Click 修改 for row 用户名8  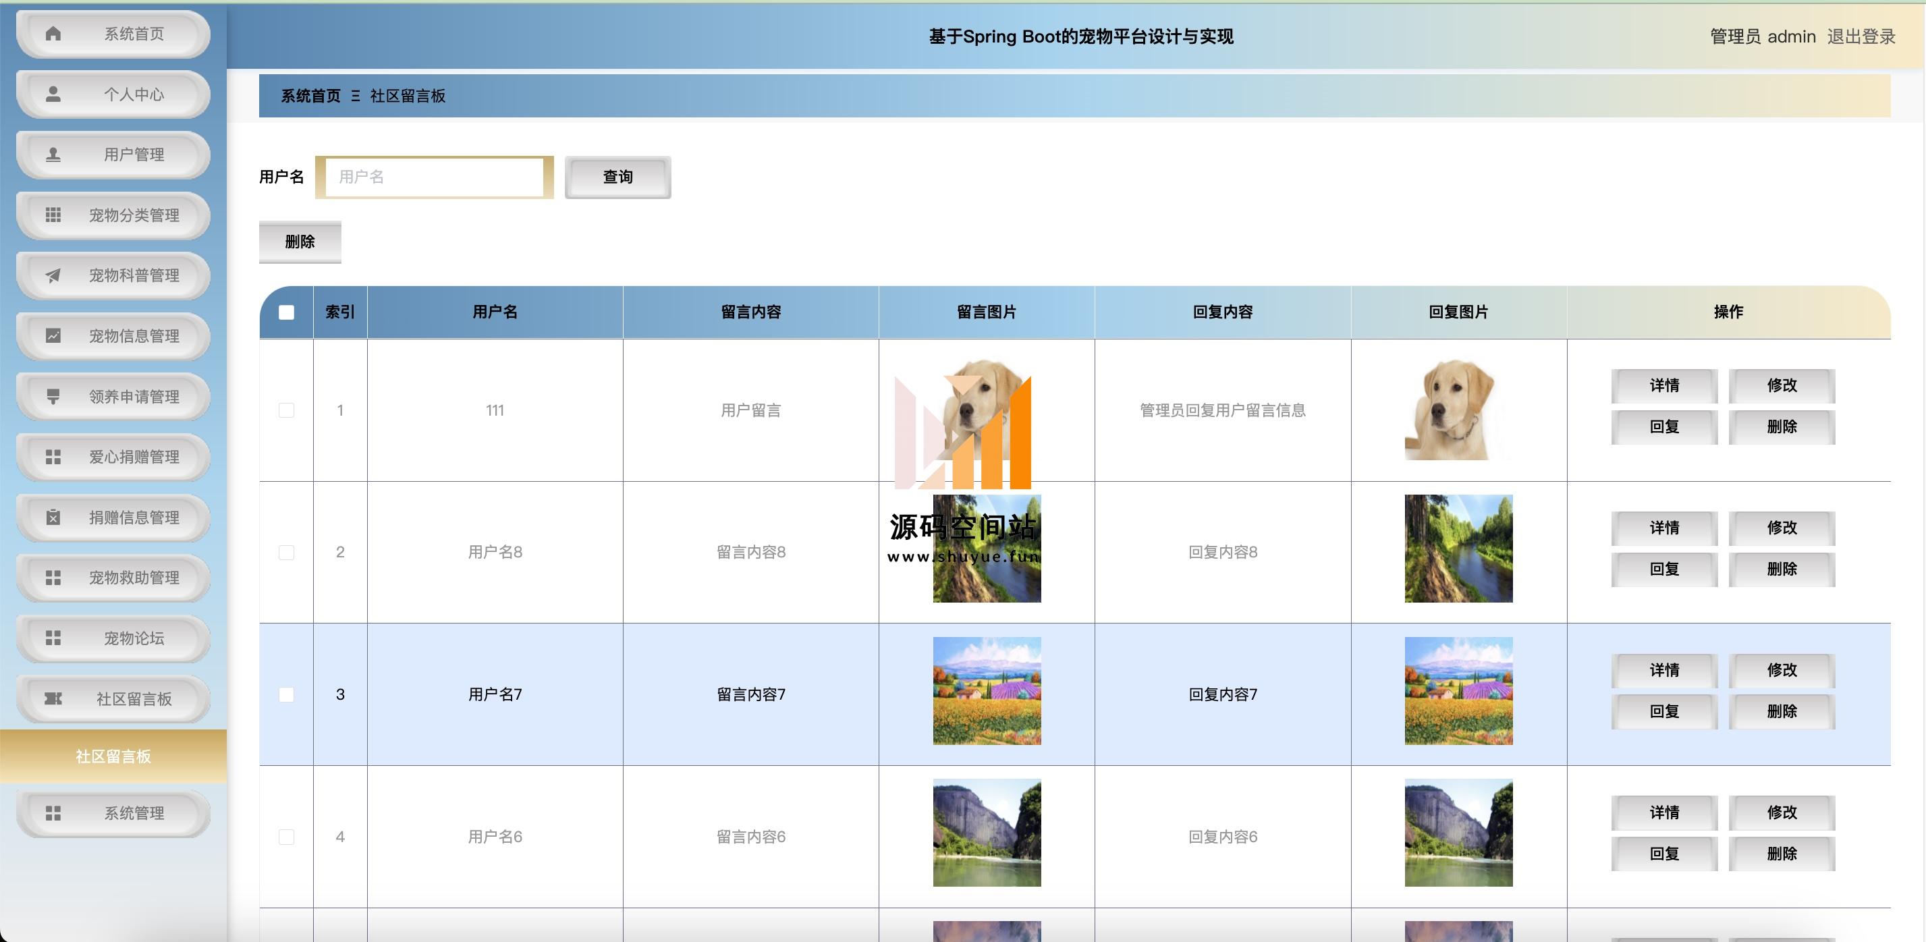coord(1782,528)
